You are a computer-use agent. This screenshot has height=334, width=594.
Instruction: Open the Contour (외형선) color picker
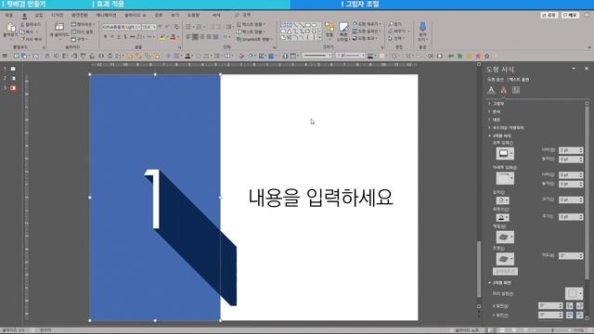coord(503,217)
